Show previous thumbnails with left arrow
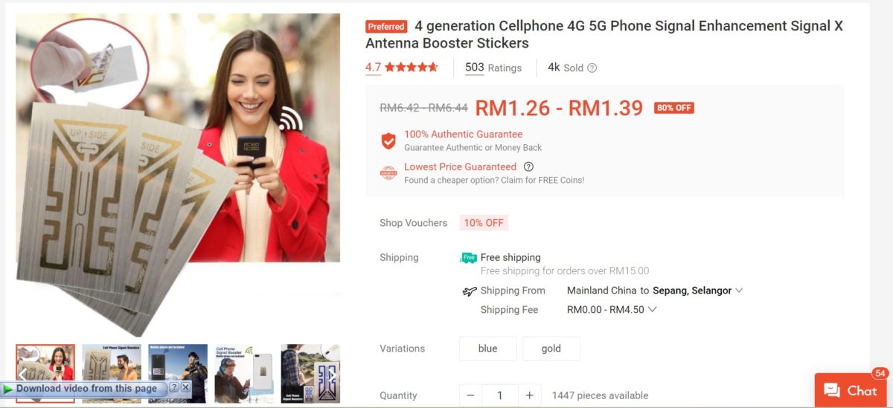Screen dimensions: 893x408 [x=23, y=374]
